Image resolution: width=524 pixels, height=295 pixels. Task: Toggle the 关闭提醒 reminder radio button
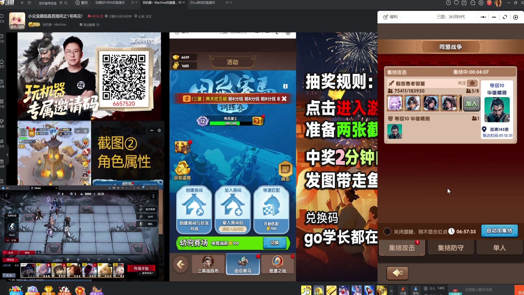click(x=387, y=232)
